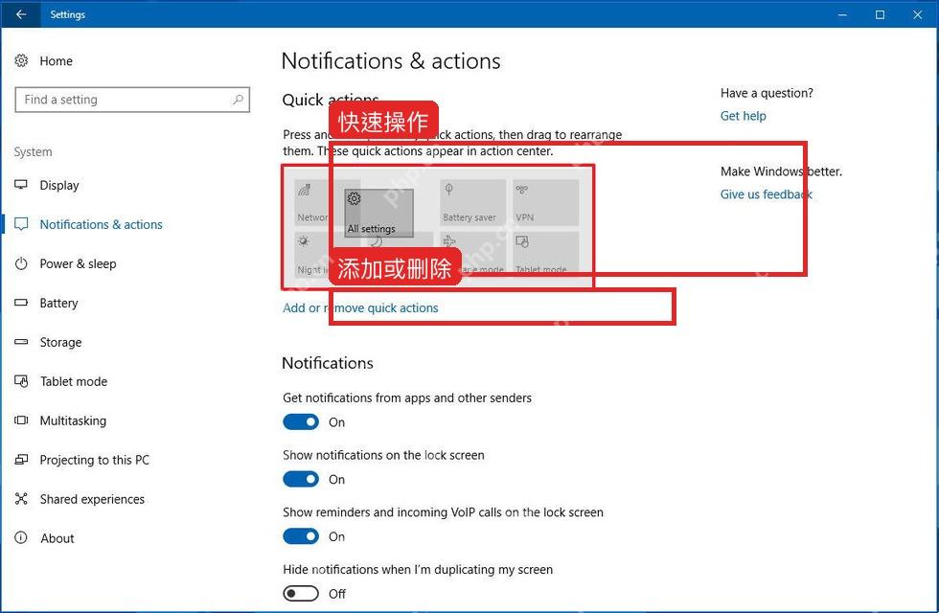This screenshot has height=613, width=939.
Task: Open Storage settings page
Action: [x=60, y=343]
